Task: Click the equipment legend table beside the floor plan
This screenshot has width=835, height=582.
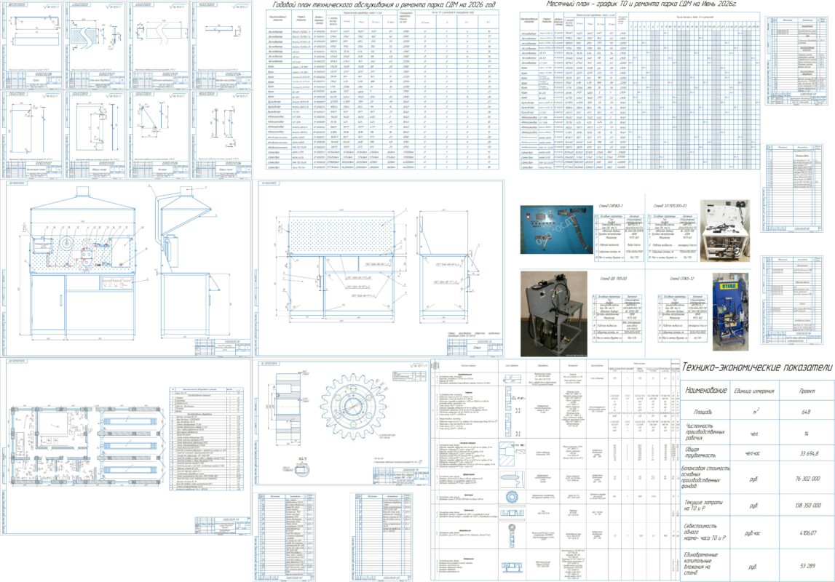Action: tap(207, 439)
